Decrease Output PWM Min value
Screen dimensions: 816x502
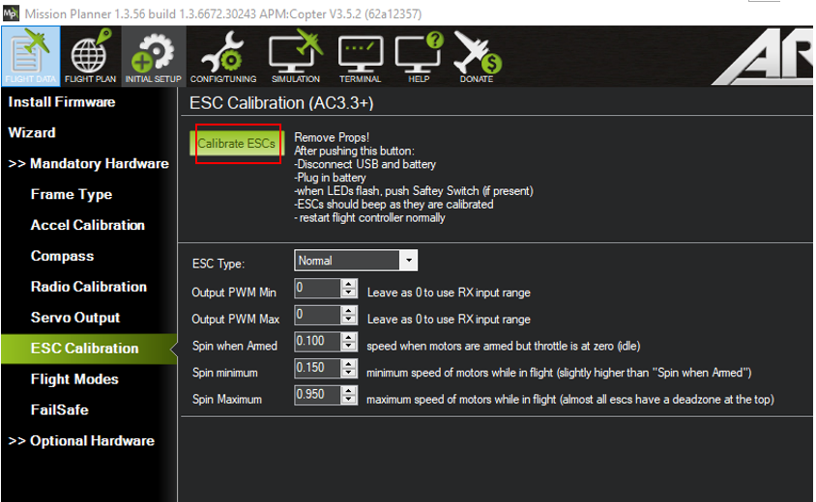coord(349,293)
